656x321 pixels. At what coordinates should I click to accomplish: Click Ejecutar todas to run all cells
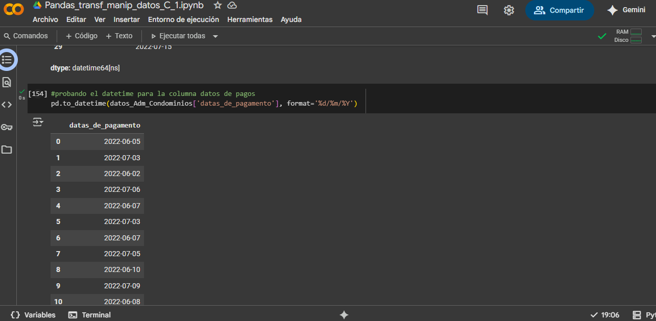178,36
